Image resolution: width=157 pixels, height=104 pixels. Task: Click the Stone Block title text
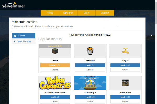click(125, 93)
